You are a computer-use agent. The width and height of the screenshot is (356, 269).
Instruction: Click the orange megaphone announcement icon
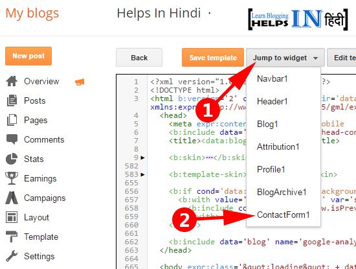coord(80,82)
